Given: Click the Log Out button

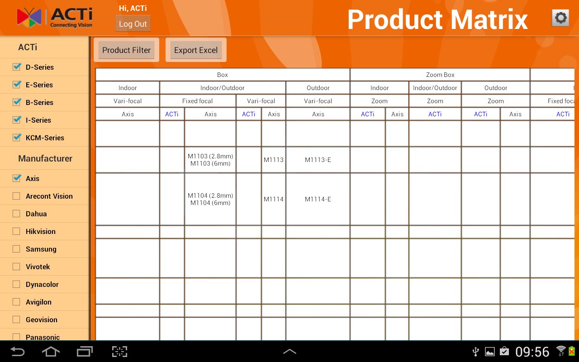Looking at the screenshot, I should (x=133, y=24).
